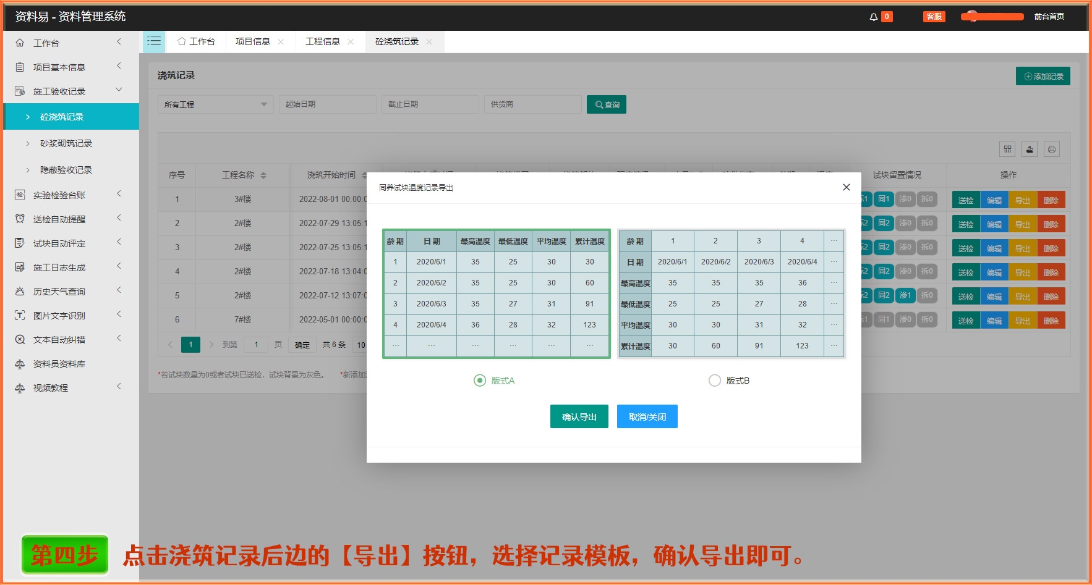Click the 送检自动提醒 alarm icon
This screenshot has width=1092, height=585.
coord(20,219)
